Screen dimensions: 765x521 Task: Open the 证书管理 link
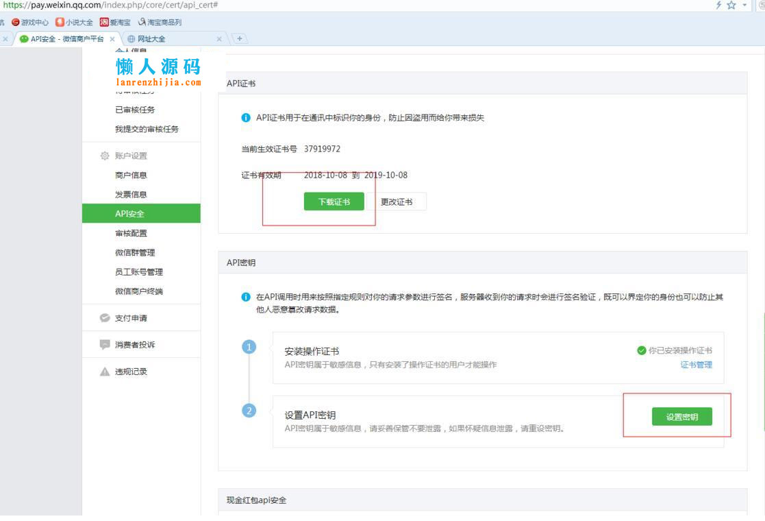(697, 365)
